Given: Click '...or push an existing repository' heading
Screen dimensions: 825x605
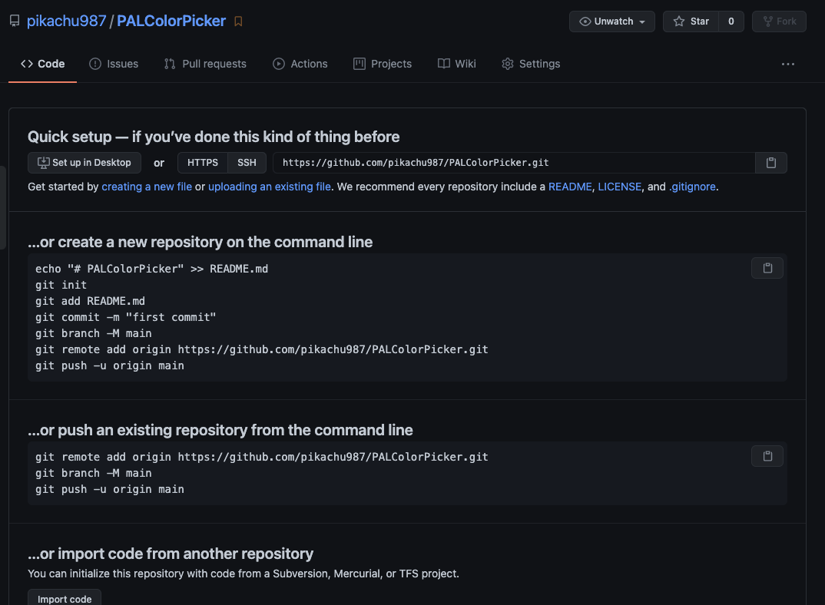Looking at the screenshot, I should [220, 430].
